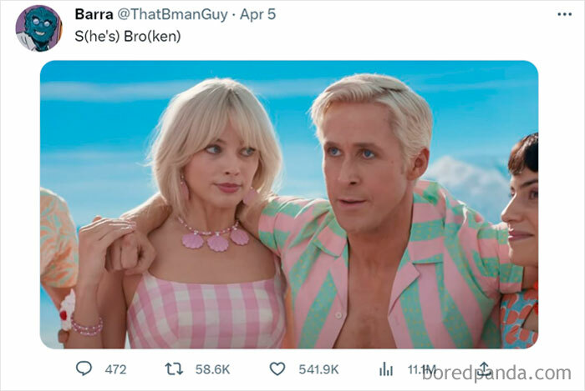Image resolution: width=585 pixels, height=391 pixels.
Task: Click the 58.6K retweet count
Action: [212, 369]
